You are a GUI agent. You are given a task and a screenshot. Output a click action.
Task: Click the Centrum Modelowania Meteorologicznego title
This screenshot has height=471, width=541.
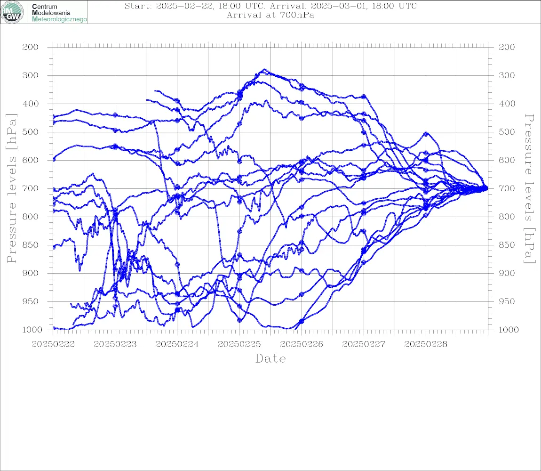click(59, 13)
